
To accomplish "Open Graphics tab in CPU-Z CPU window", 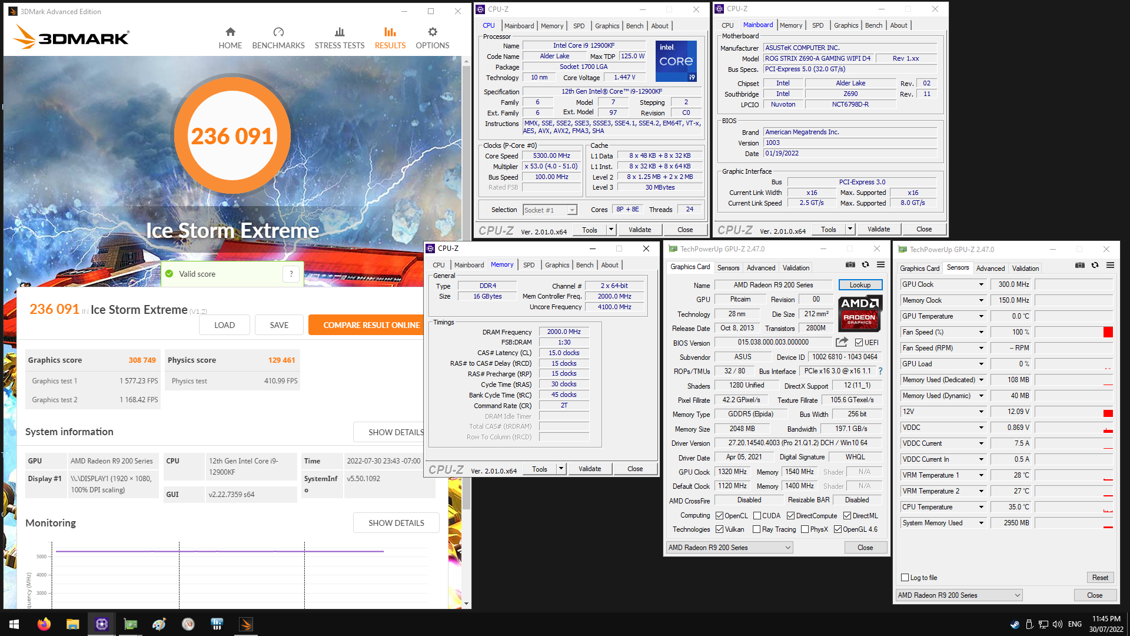I will pos(607,26).
